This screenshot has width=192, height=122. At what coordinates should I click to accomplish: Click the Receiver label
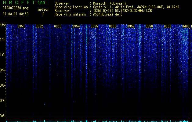click(x=62, y=11)
